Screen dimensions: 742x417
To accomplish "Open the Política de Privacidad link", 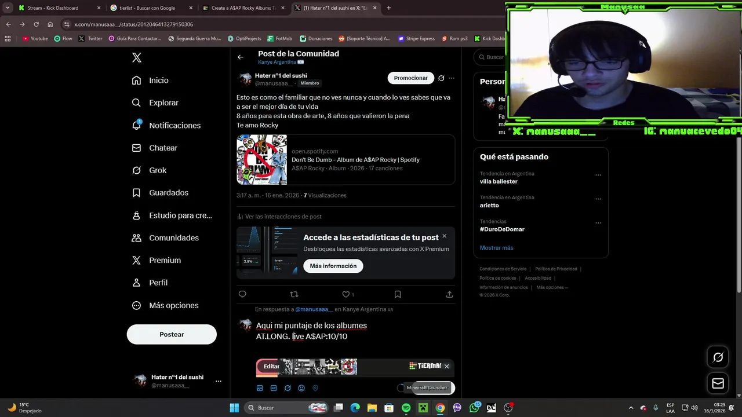I will 556,269.
